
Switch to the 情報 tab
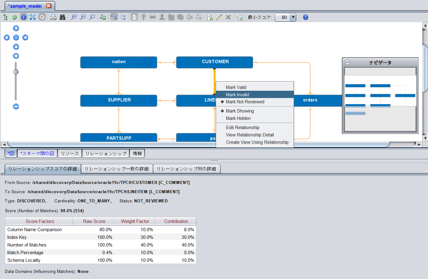137,153
